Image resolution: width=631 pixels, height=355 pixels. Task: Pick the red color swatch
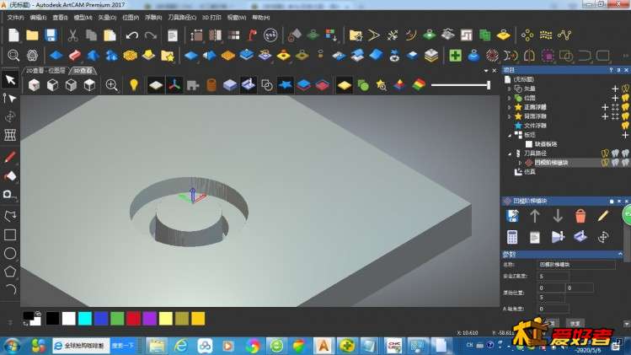pos(133,319)
